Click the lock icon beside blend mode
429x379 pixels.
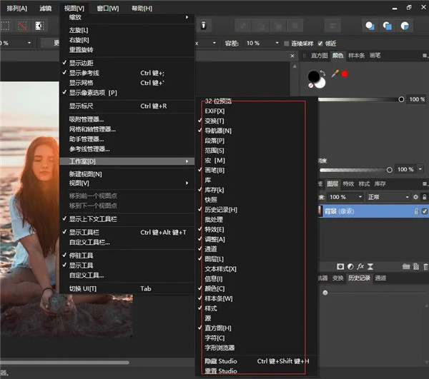pyautogui.click(x=425, y=197)
